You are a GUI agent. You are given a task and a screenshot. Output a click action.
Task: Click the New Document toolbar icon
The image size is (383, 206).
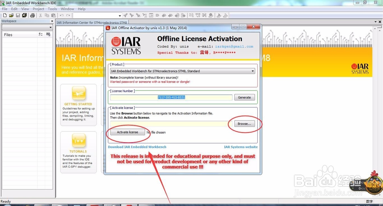click(x=5, y=15)
